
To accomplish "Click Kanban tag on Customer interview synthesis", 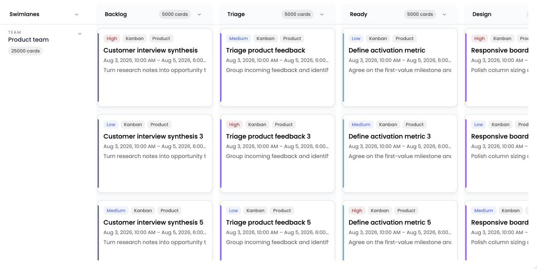I will click(135, 38).
